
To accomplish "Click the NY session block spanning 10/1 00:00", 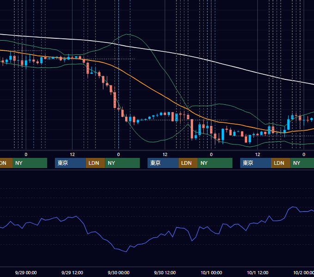I will (215, 163).
